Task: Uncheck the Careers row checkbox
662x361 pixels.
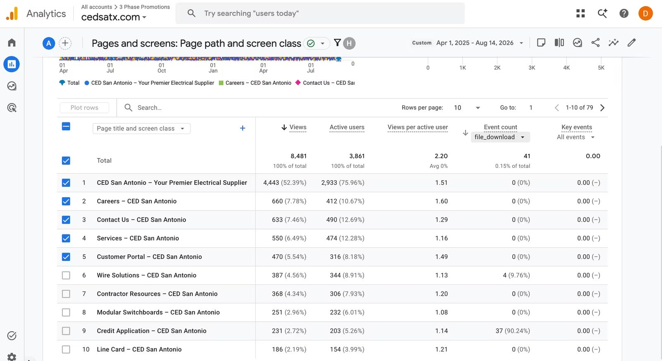Action: click(66, 201)
